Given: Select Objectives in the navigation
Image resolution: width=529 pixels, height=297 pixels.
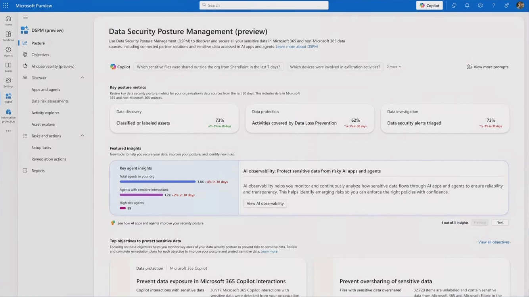Looking at the screenshot, I should click(40, 55).
